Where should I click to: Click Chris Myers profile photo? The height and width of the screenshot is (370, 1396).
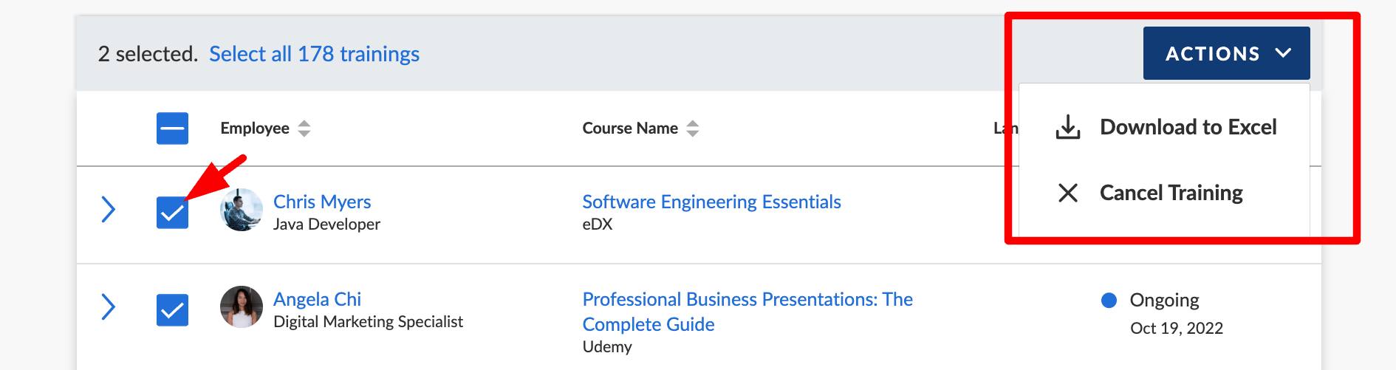coord(242,210)
